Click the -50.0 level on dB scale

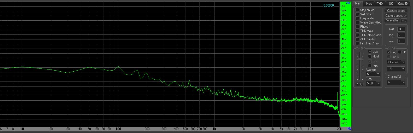point(344,48)
